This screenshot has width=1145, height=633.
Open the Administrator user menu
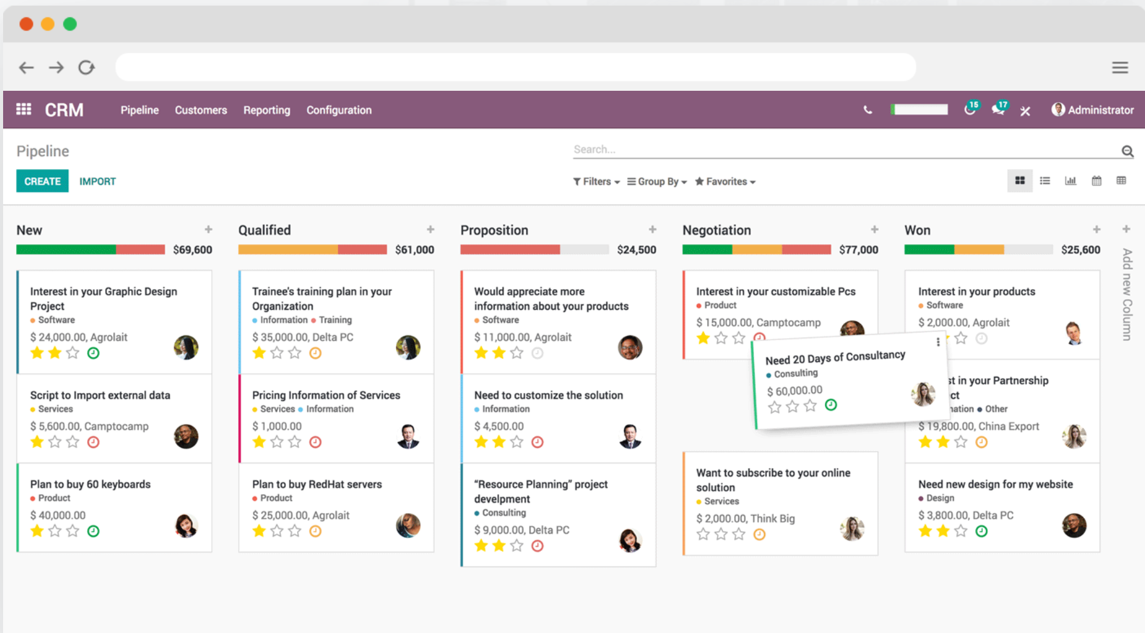[x=1092, y=110]
